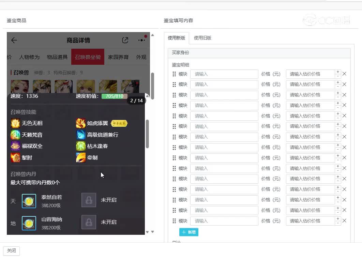Select the fourth summoned beast portrait
The width and height of the screenshot is (362, 259).
pos(86,86)
